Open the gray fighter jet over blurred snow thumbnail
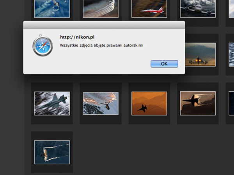Image resolution: width=234 pixels, height=175 pixels. pyautogui.click(x=52, y=103)
